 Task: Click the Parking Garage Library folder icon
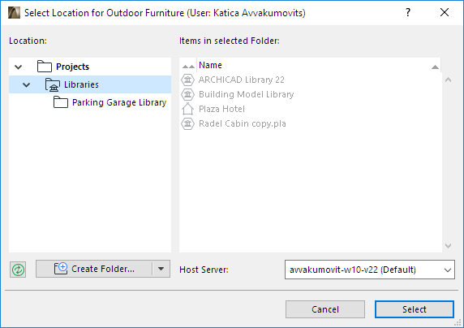61,102
